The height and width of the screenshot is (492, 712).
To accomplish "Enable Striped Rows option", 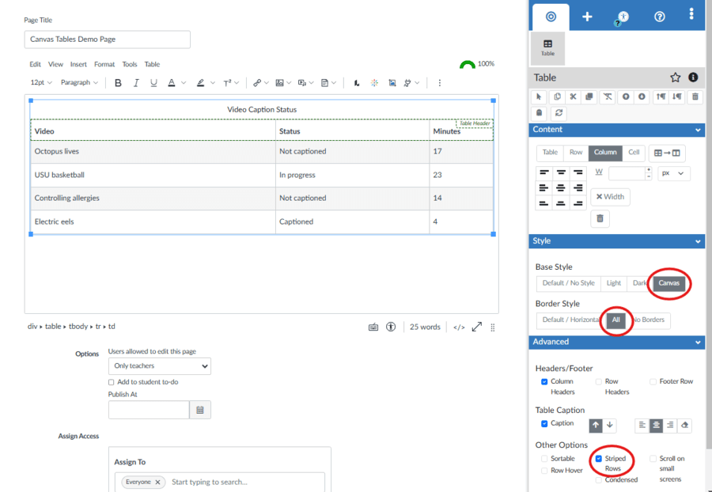I will (x=600, y=458).
